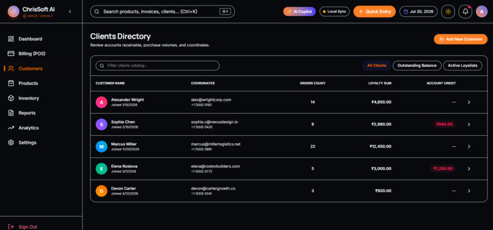Click Marcus Miller's blue avatar
This screenshot has height=230, width=493.
click(102, 147)
